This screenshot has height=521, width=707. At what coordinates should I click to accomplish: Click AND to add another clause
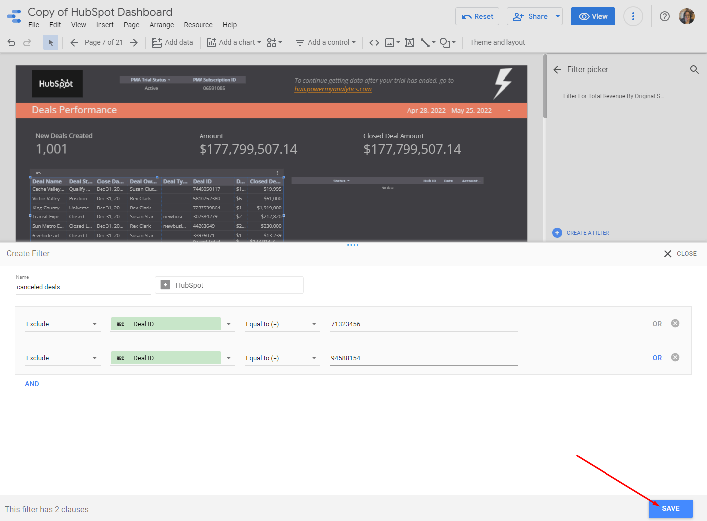(x=32, y=384)
